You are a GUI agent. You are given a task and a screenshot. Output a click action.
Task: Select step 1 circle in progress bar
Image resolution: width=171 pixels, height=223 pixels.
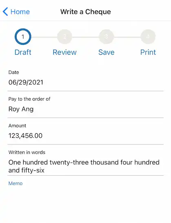coord(23,37)
